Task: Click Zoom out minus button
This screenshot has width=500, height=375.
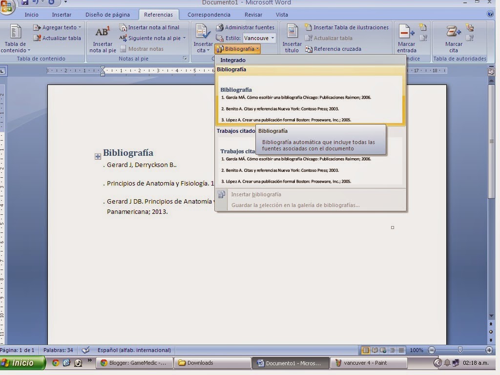Action: [432, 350]
